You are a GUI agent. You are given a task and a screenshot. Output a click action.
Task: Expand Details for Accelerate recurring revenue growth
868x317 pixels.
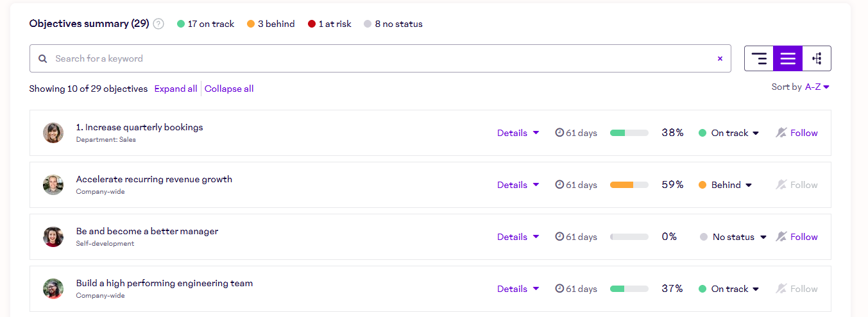518,185
